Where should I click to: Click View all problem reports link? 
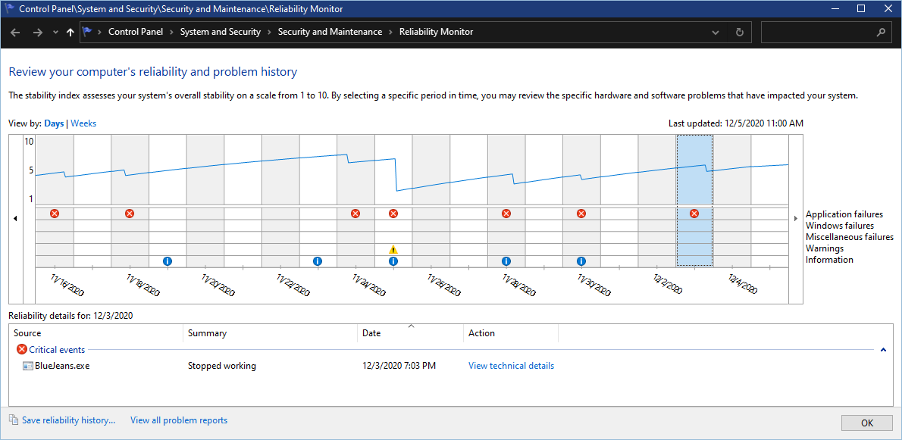click(x=179, y=420)
